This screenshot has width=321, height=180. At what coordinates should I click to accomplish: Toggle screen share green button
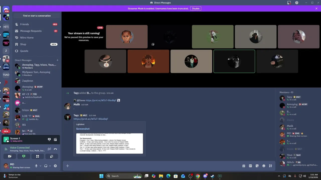click(x=24, y=156)
